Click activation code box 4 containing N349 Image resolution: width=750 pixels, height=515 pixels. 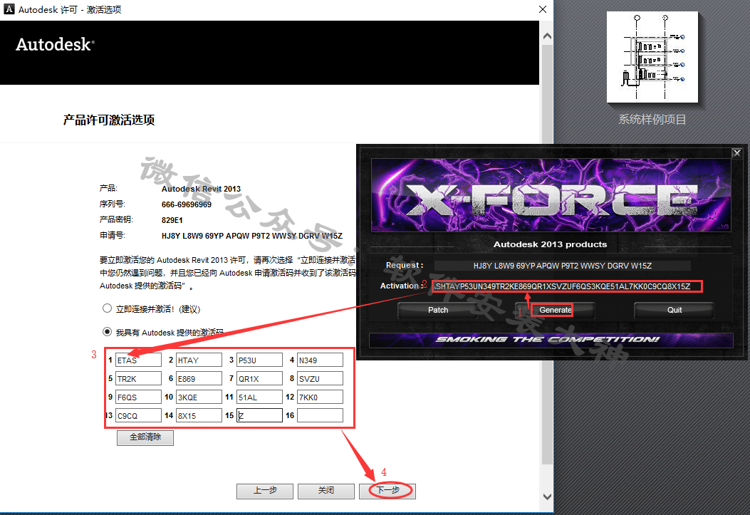tap(320, 360)
